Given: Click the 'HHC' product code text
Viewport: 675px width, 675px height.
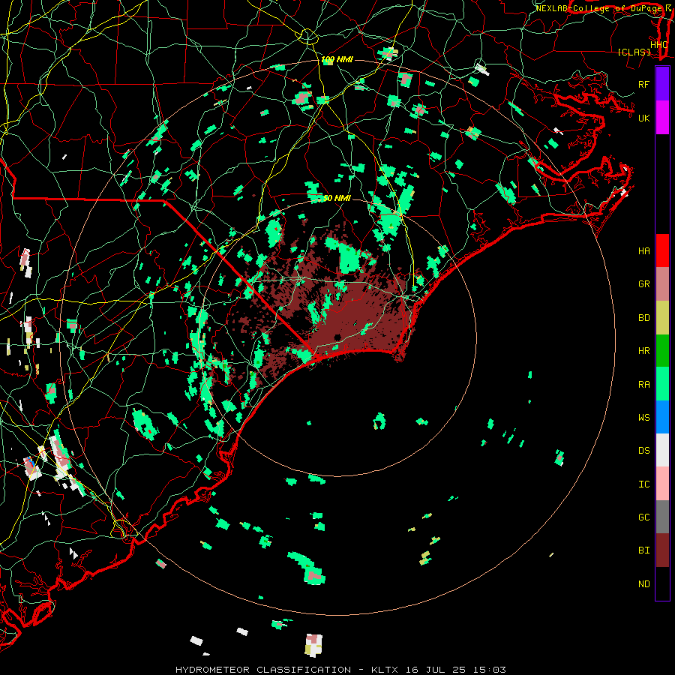Looking at the screenshot, I should [x=658, y=44].
